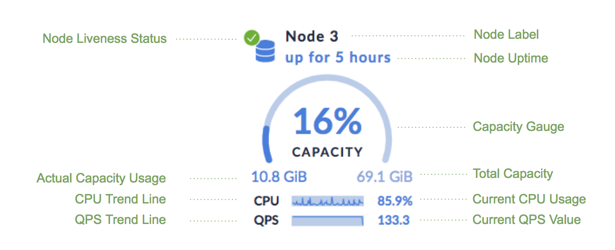
Task: Click the Current QPS Value annotation
Action: (x=526, y=220)
